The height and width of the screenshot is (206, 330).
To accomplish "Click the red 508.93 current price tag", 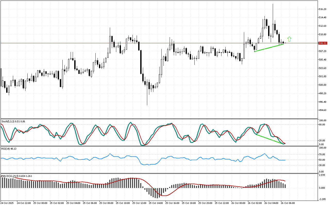I will 323,43.
